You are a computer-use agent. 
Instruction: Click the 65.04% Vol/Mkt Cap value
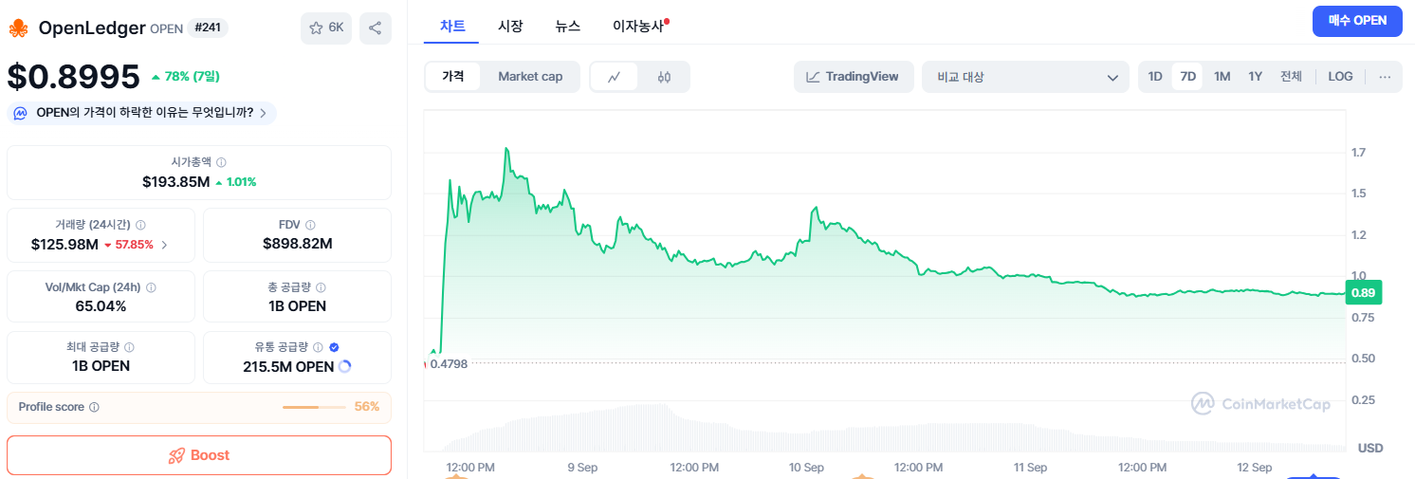pos(101,306)
